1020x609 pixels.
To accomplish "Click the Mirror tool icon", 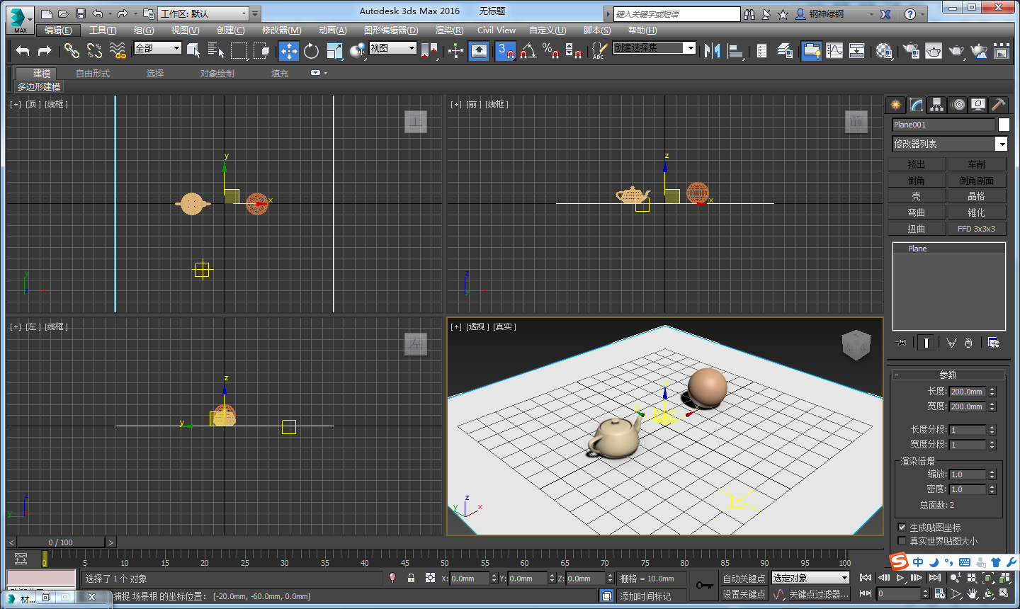I will point(713,50).
